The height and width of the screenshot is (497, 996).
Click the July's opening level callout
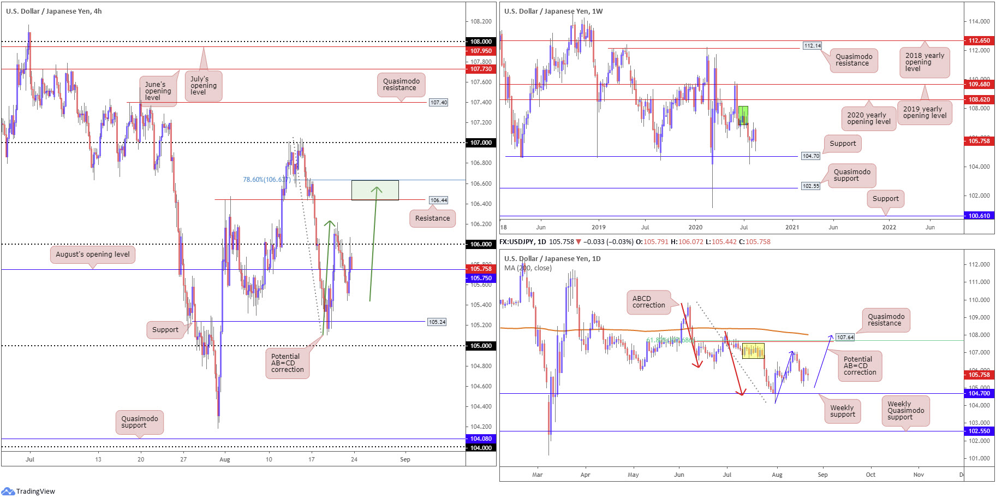point(203,86)
